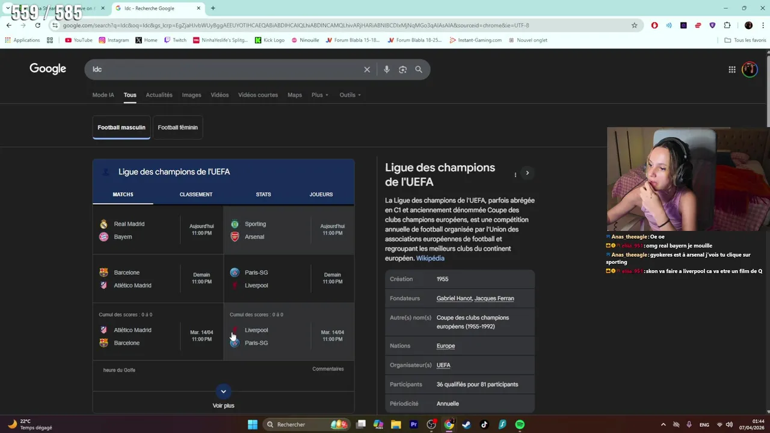Viewport: 770px width, 433px height.
Task: Open Paris-SG vs Liverpool on Demain
Action: (289, 278)
